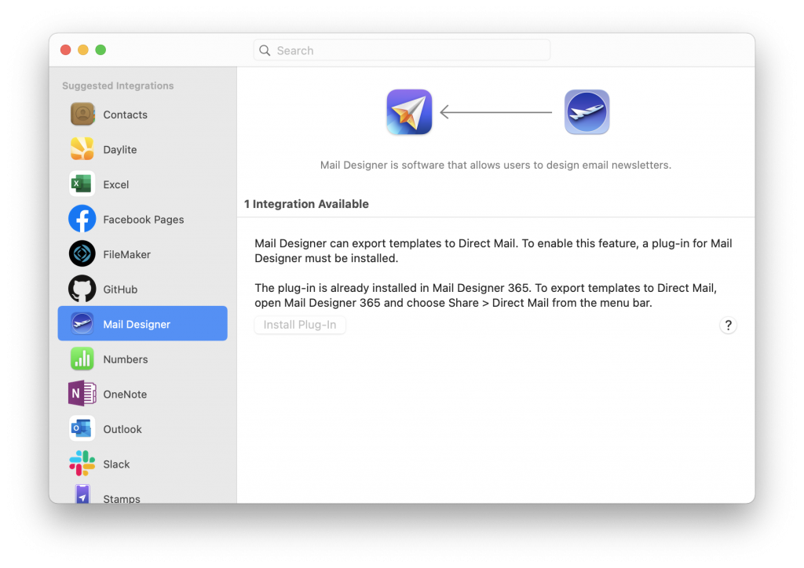Choose Stamps at the list bottom

point(143,493)
